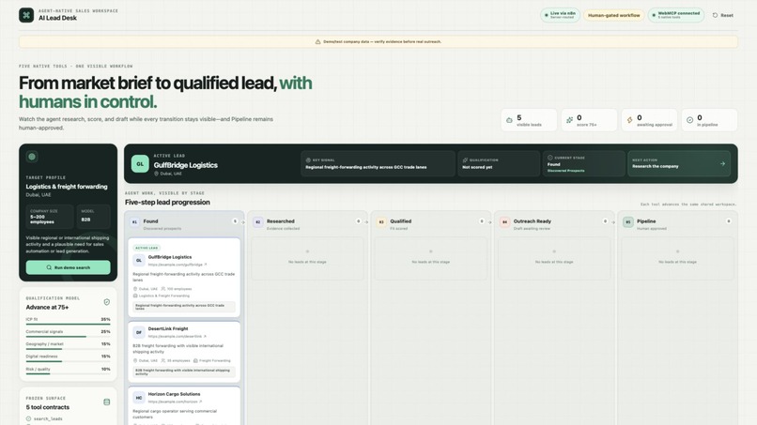Click the Risk / quality 10% progress bar
The width and height of the screenshot is (757, 425).
[68, 373]
